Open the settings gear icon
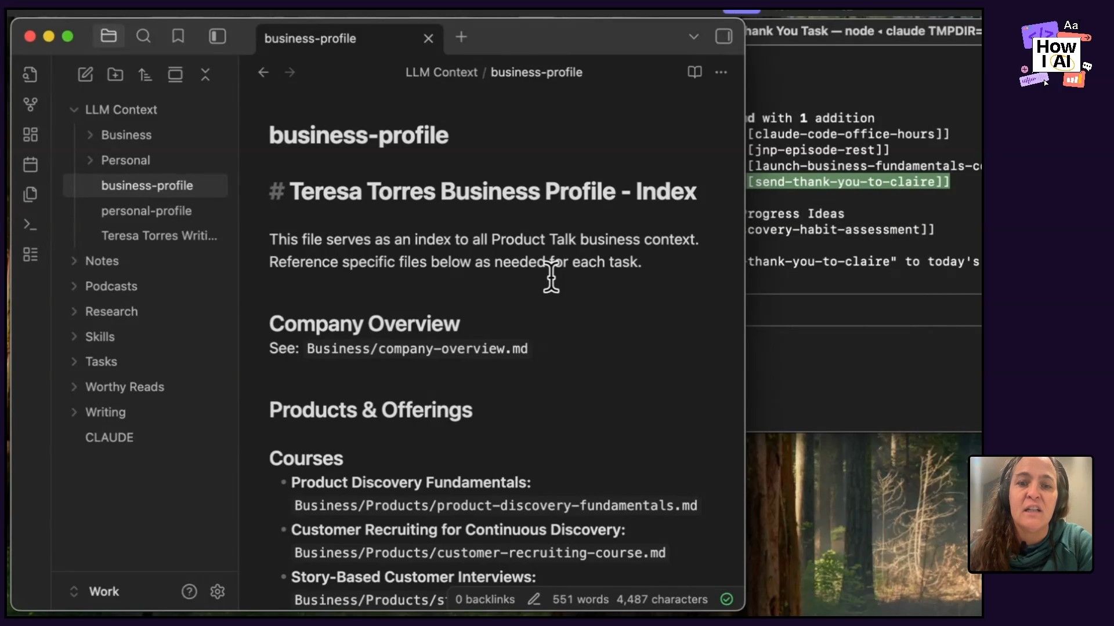 click(218, 591)
